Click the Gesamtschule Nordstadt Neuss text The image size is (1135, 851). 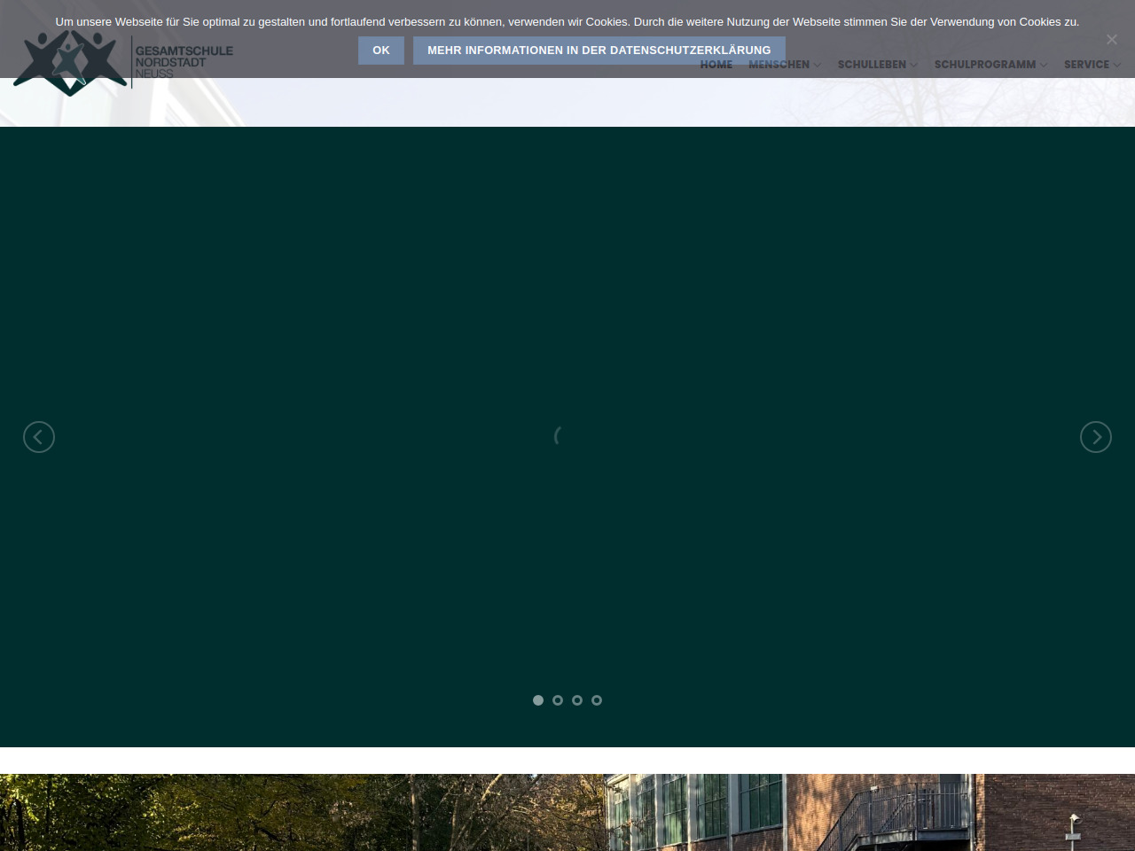pyautogui.click(x=184, y=62)
